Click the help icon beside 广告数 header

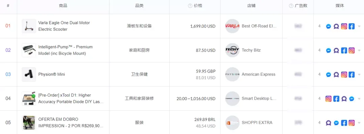pyautogui.click(x=291, y=6)
